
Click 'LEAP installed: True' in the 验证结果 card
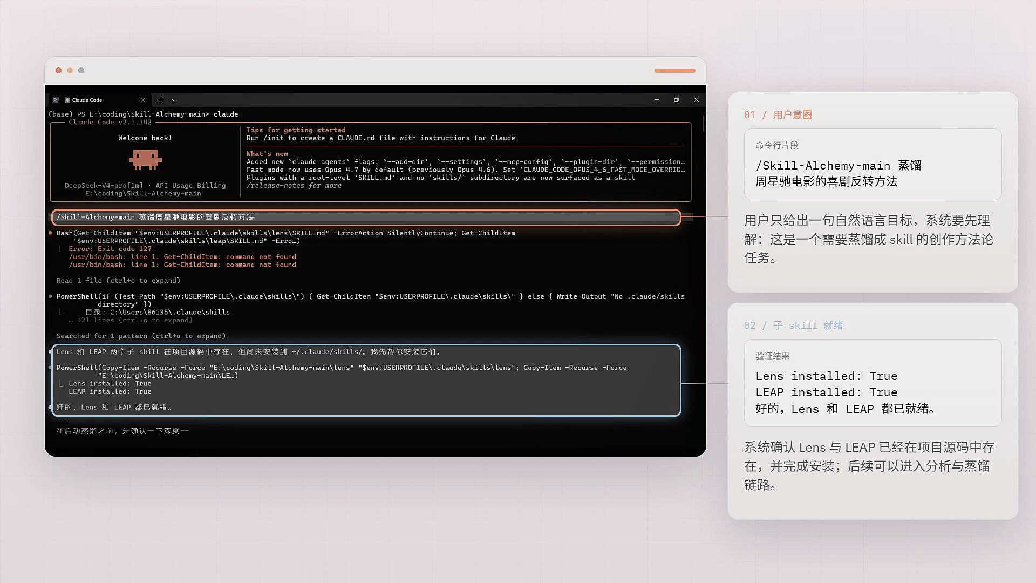pyautogui.click(x=826, y=392)
